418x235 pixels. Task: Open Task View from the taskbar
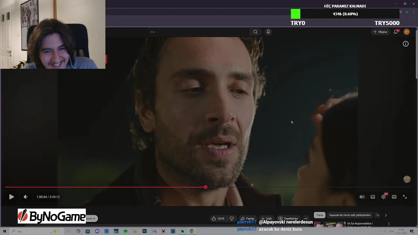[x=69, y=231]
